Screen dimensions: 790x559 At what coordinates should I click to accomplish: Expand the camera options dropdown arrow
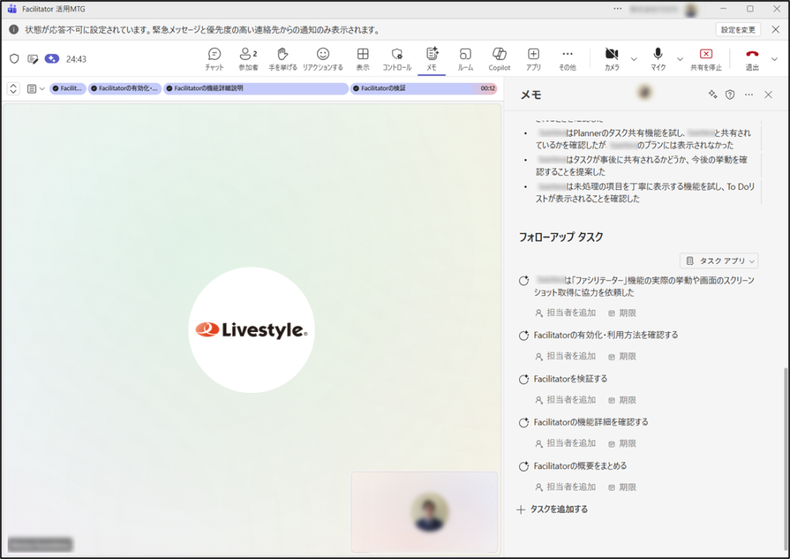pyautogui.click(x=634, y=59)
